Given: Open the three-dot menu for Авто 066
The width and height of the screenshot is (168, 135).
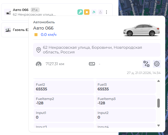Looking at the screenshot, I should coord(107,12).
